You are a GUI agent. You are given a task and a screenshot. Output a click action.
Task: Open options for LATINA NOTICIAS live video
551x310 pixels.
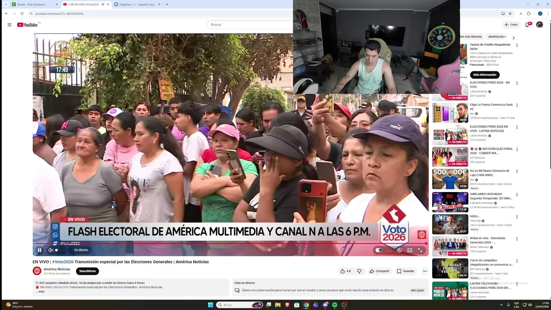pos(517,127)
